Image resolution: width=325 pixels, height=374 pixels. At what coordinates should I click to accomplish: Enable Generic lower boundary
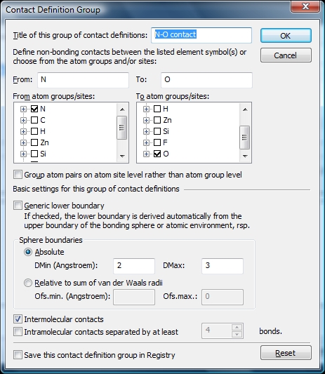[x=18, y=206]
